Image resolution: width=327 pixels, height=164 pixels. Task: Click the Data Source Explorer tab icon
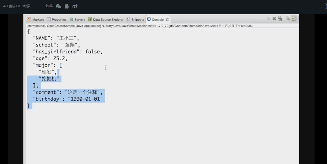click(x=90, y=19)
